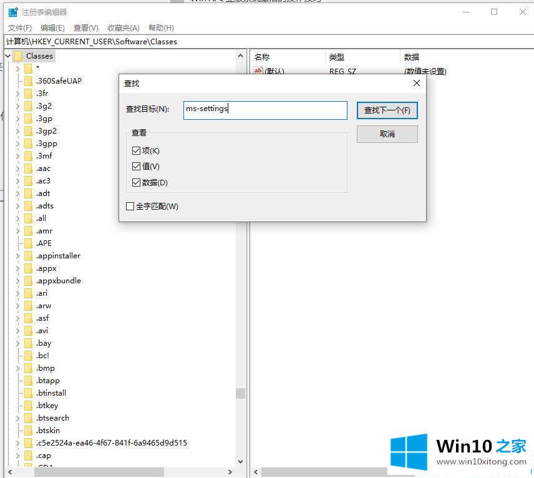Enable 全字匹配(W) whole-word matching
This screenshot has height=478, width=534.
pos(130,207)
